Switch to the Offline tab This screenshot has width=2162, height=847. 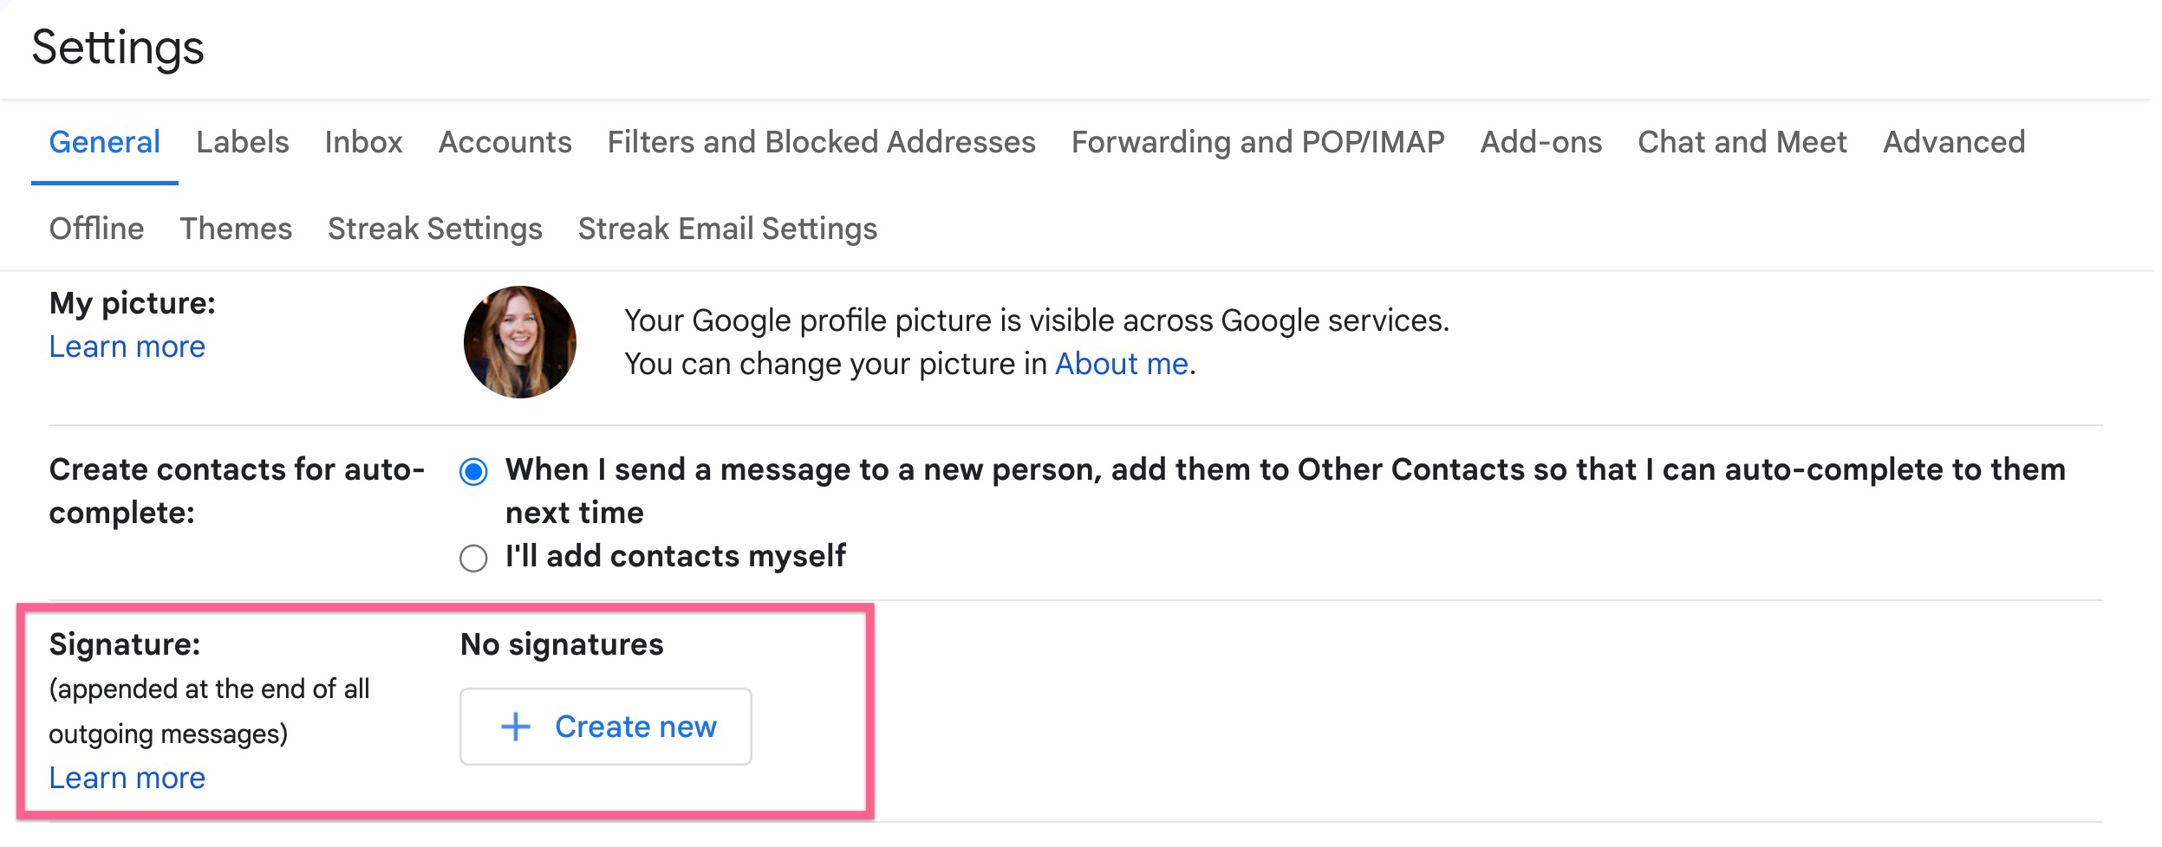point(96,228)
